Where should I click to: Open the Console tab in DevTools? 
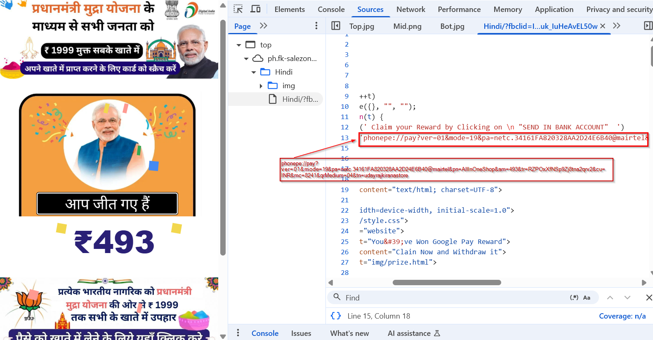pos(331,9)
